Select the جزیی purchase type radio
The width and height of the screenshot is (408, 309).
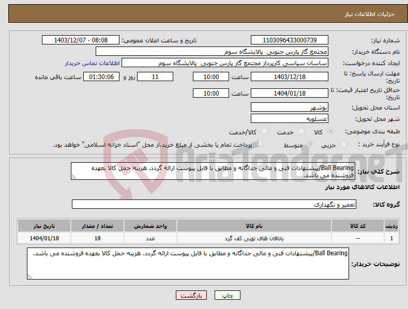(x=343, y=144)
